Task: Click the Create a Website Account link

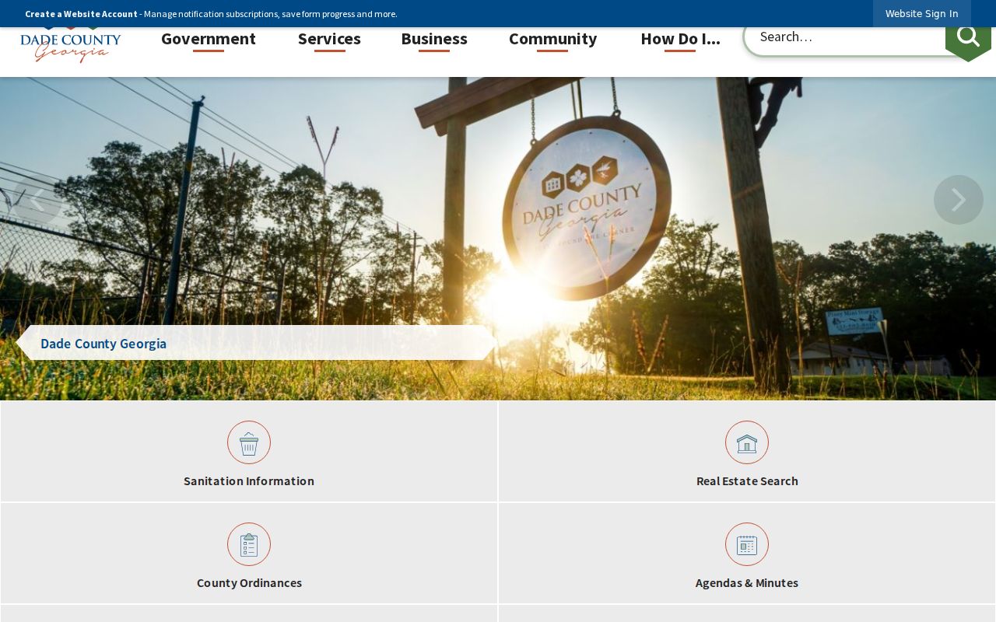Action: coord(81,14)
